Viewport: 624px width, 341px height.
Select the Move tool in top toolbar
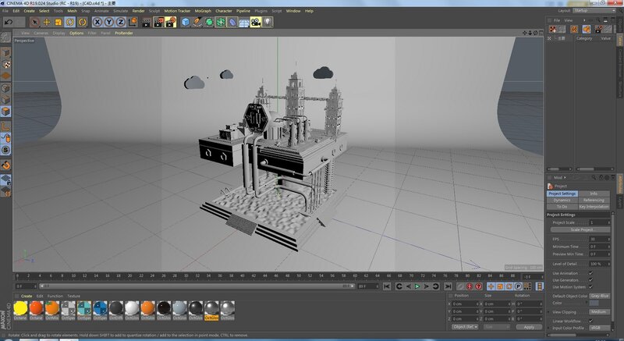coord(47,22)
